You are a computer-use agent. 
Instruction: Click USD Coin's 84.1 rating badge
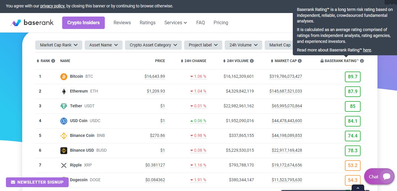(x=353, y=121)
